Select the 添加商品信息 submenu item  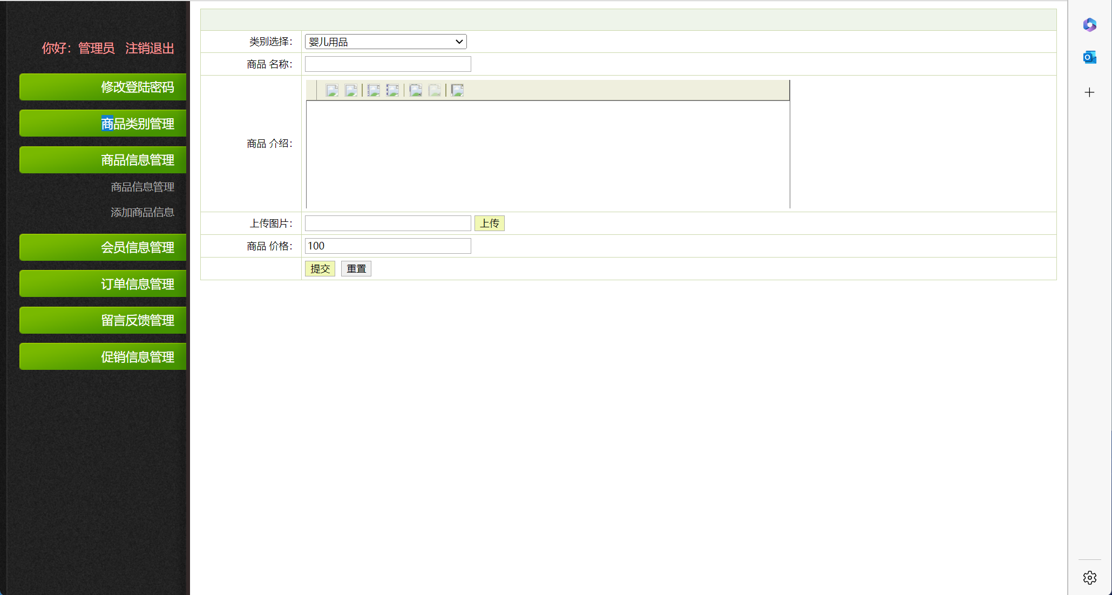[x=143, y=212]
